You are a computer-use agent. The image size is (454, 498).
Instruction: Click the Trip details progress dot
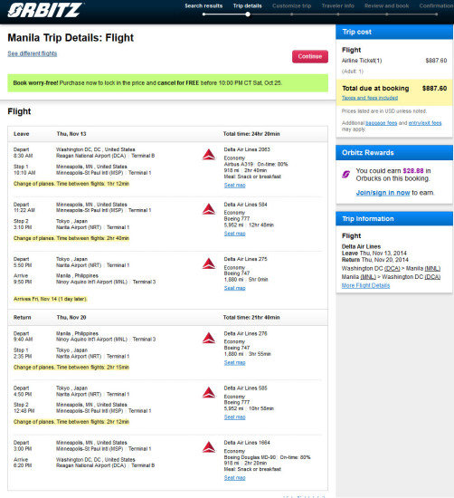pos(248,14)
